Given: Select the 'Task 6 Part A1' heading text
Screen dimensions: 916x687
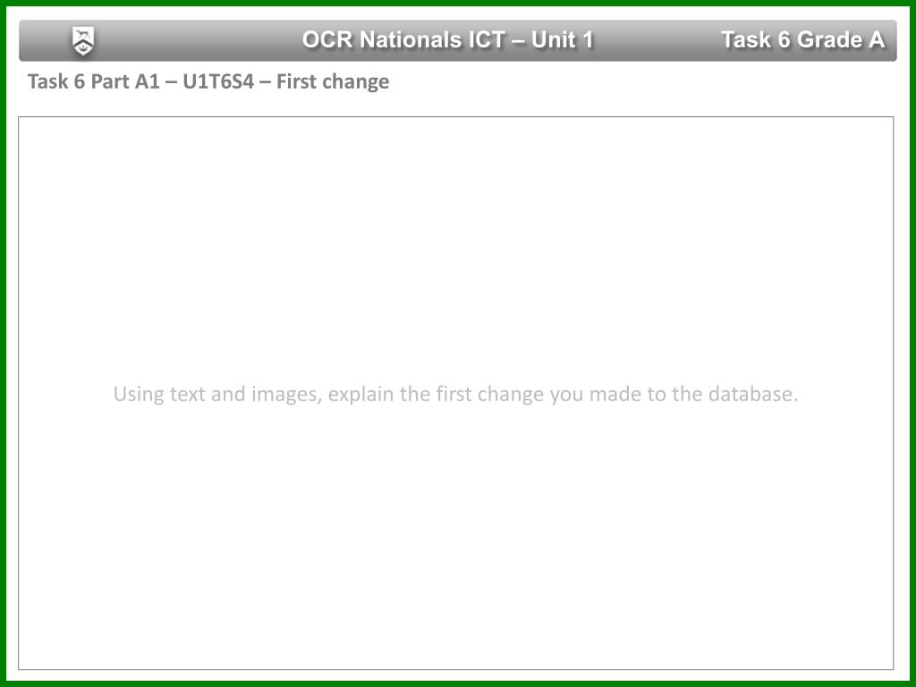Looking at the screenshot, I should coord(93,81).
